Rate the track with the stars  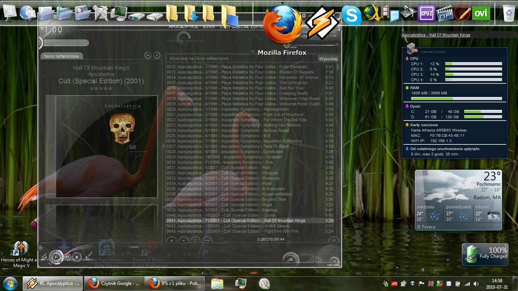coord(101,89)
